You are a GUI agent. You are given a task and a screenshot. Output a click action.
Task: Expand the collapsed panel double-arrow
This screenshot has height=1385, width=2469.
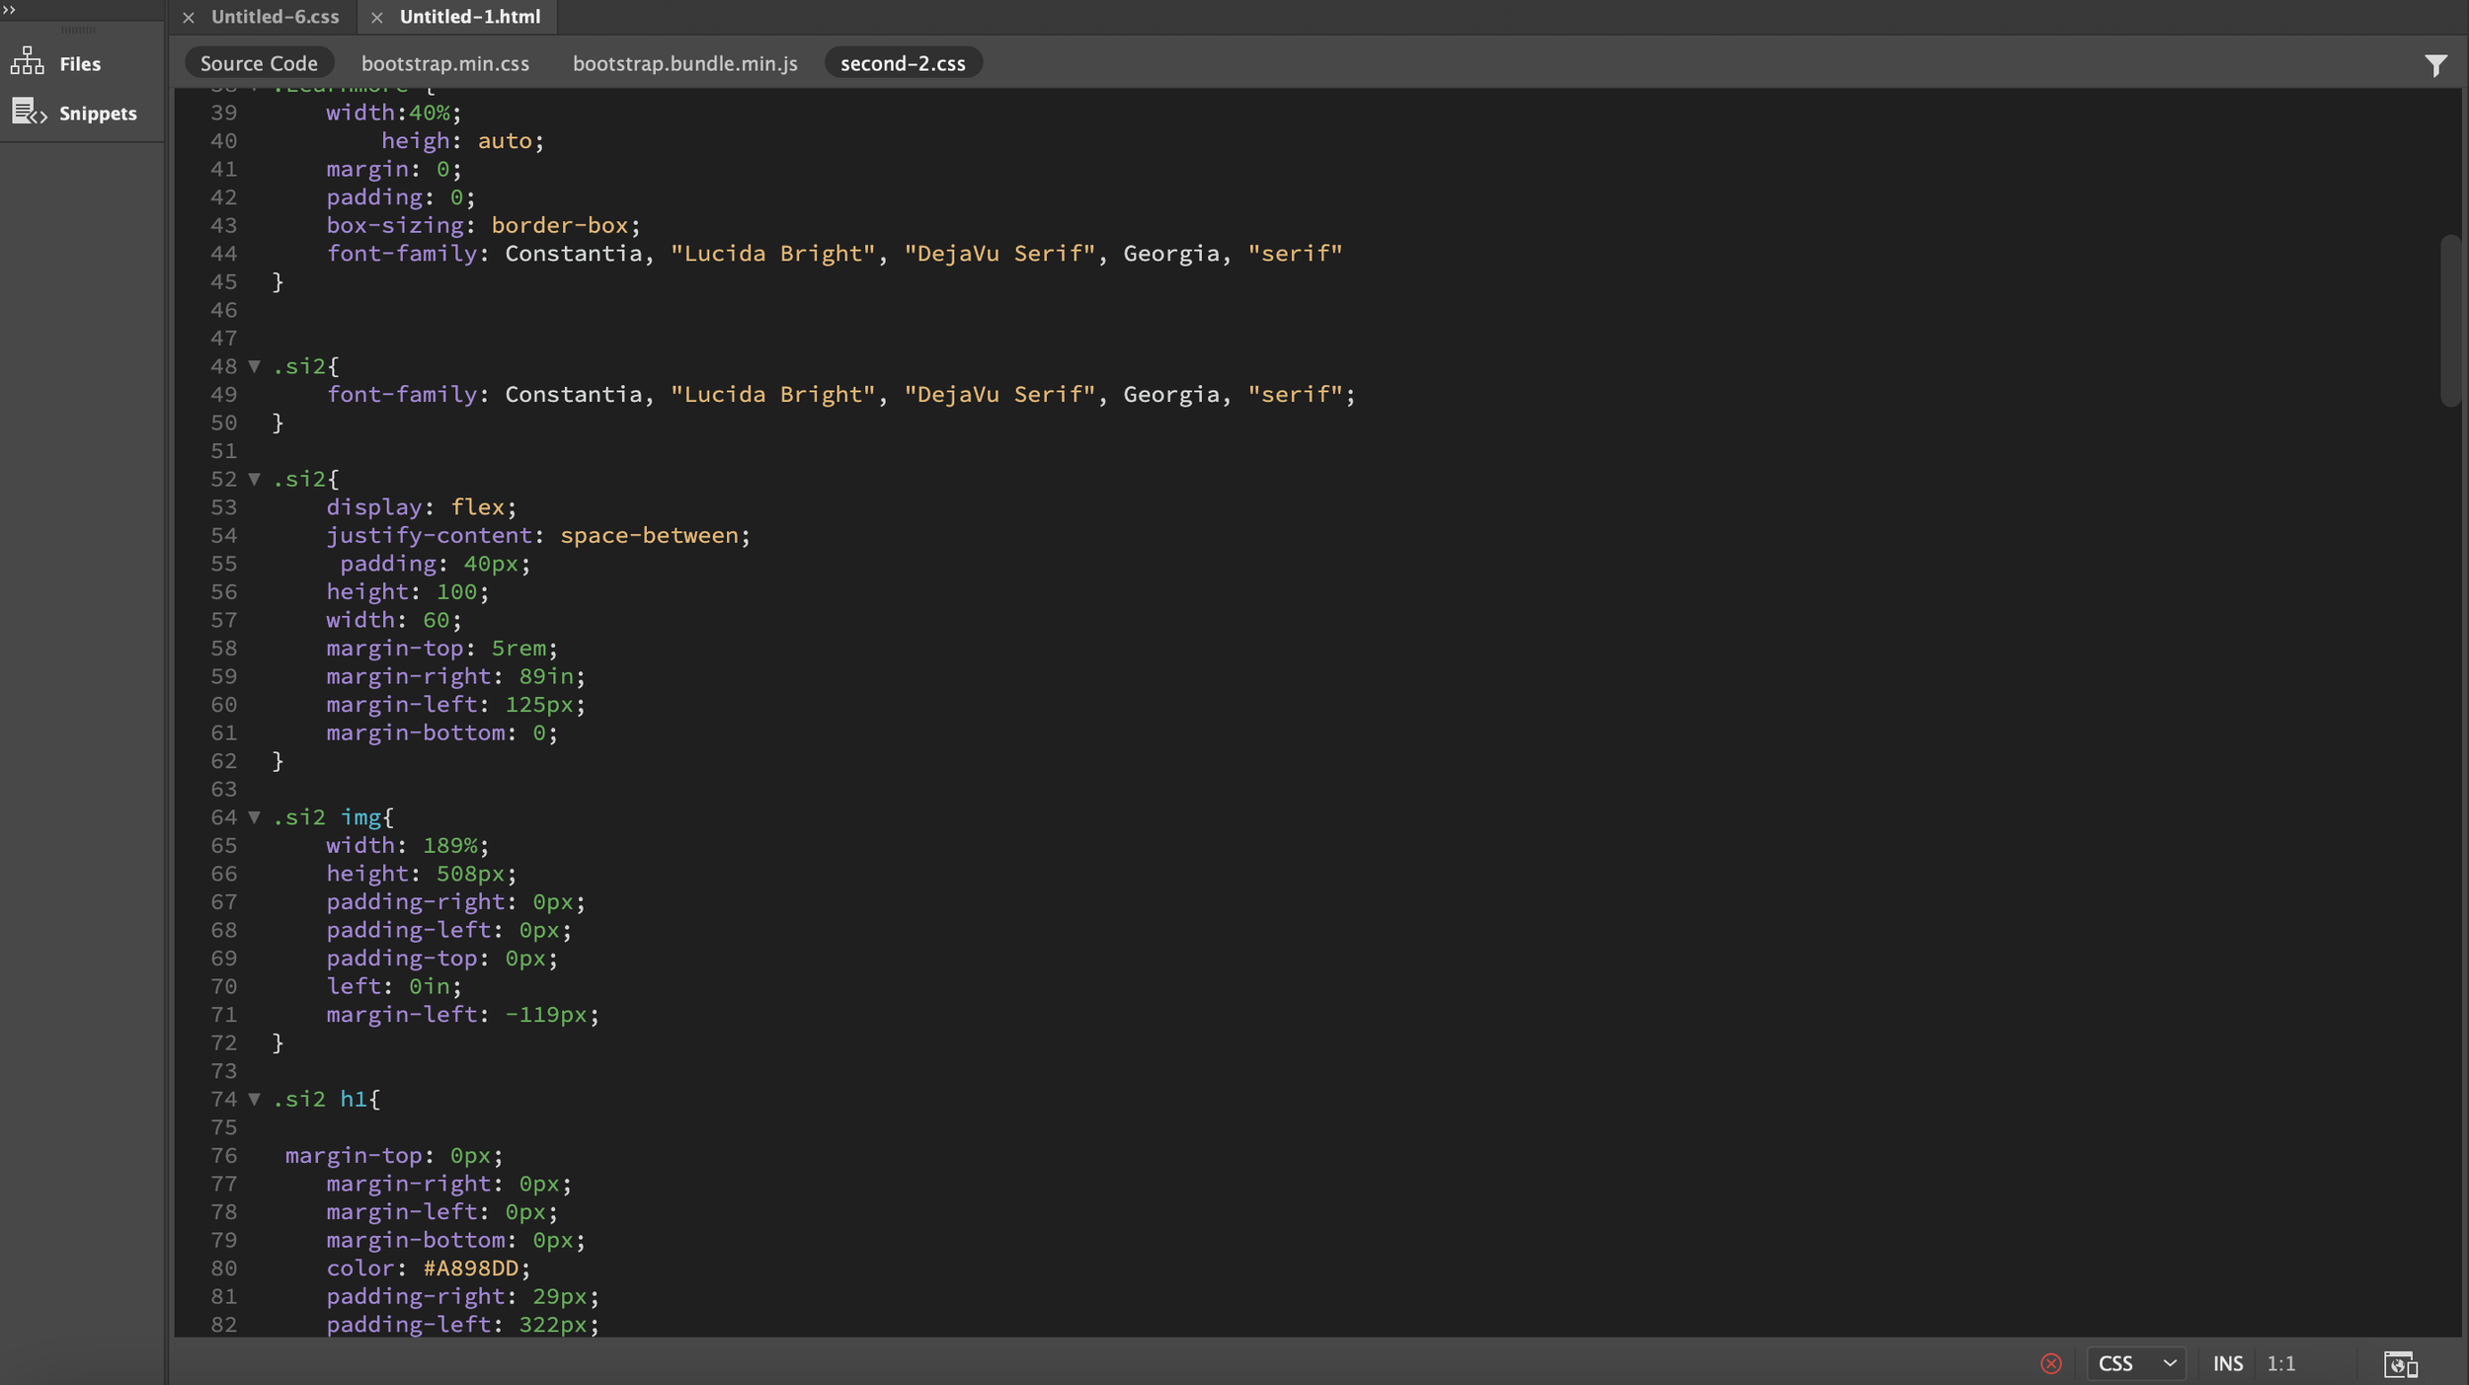[10, 9]
